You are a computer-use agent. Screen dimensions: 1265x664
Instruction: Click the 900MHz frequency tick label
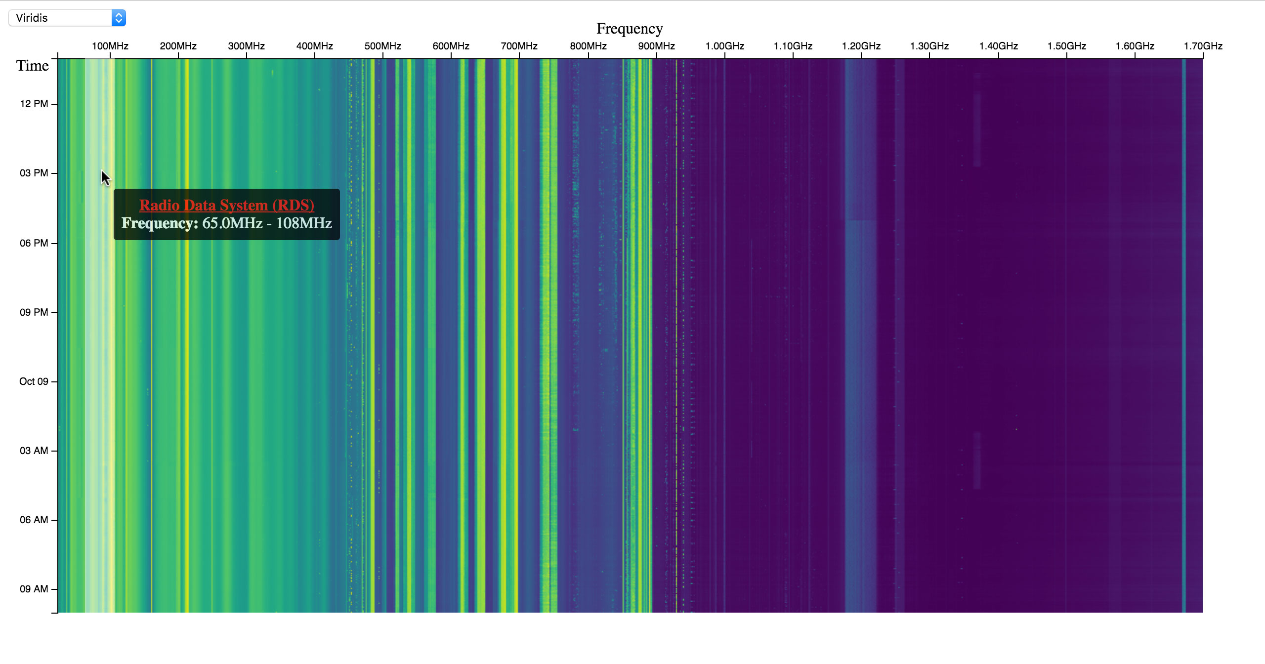(656, 46)
